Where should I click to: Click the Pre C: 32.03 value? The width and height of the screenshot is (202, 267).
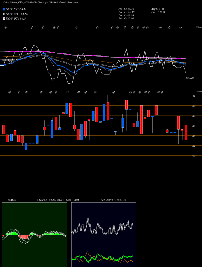pyautogui.click(x=127, y=19)
